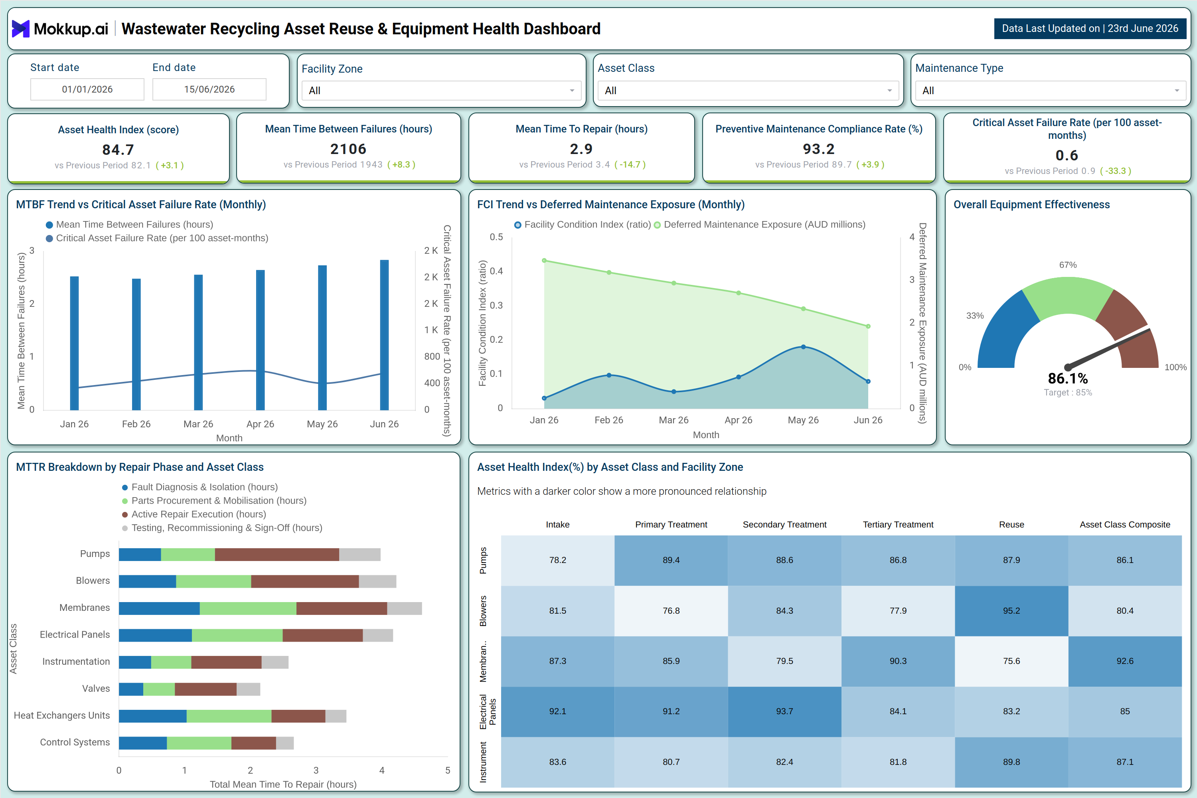Click the Asset Class Composite column header

pyautogui.click(x=1125, y=525)
